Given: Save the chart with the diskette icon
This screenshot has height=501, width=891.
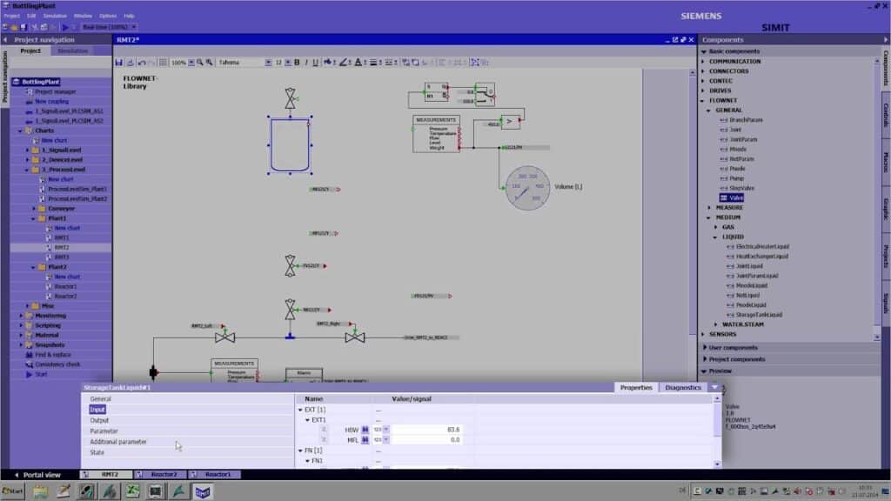Looking at the screenshot, I should 118,63.
